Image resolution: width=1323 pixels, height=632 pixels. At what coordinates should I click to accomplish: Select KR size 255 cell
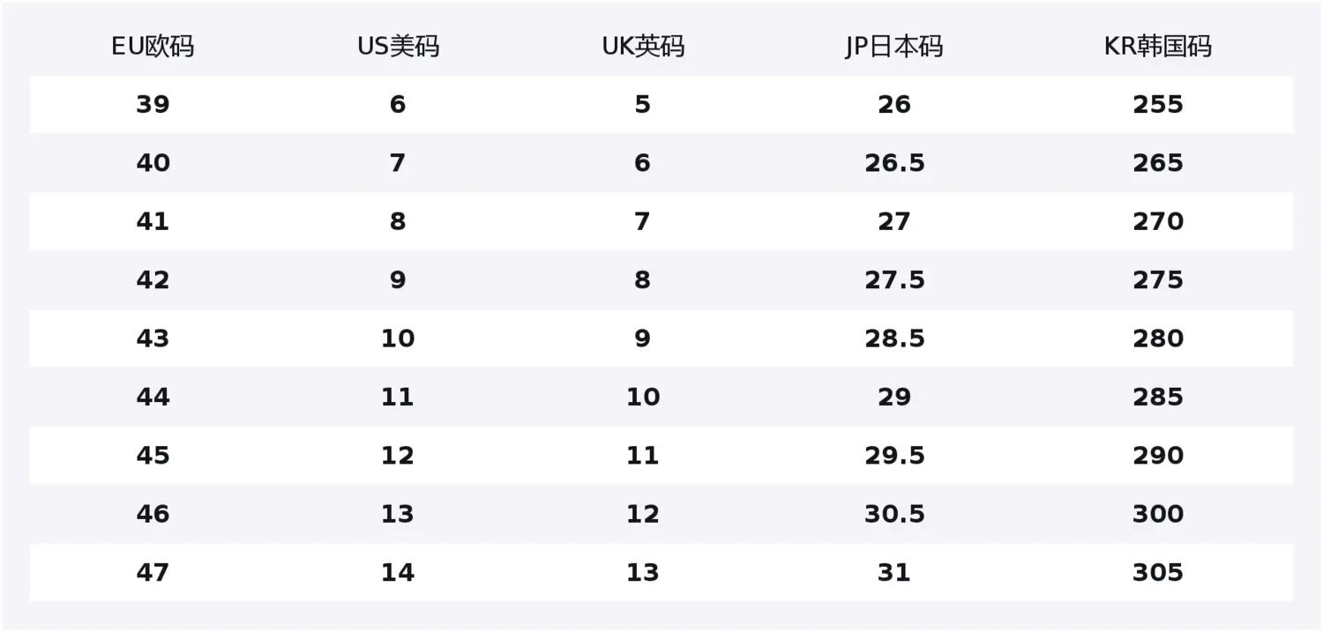click(x=1158, y=105)
